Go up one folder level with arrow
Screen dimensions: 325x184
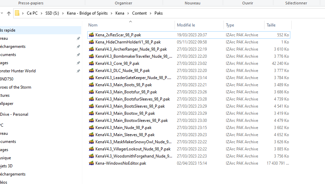pyautogui.click(x=9, y=13)
